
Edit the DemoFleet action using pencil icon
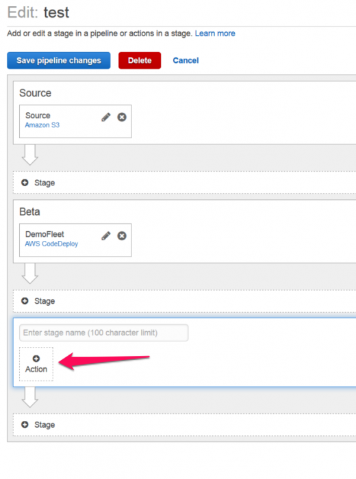pyautogui.click(x=106, y=236)
